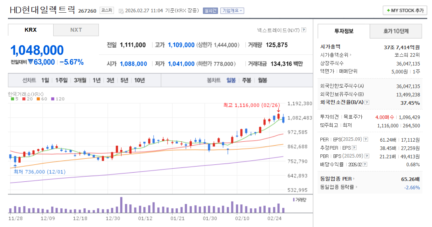Expand the 시가총액순위 arrow link
The width and height of the screenshot is (432, 227).
tap(351, 55)
